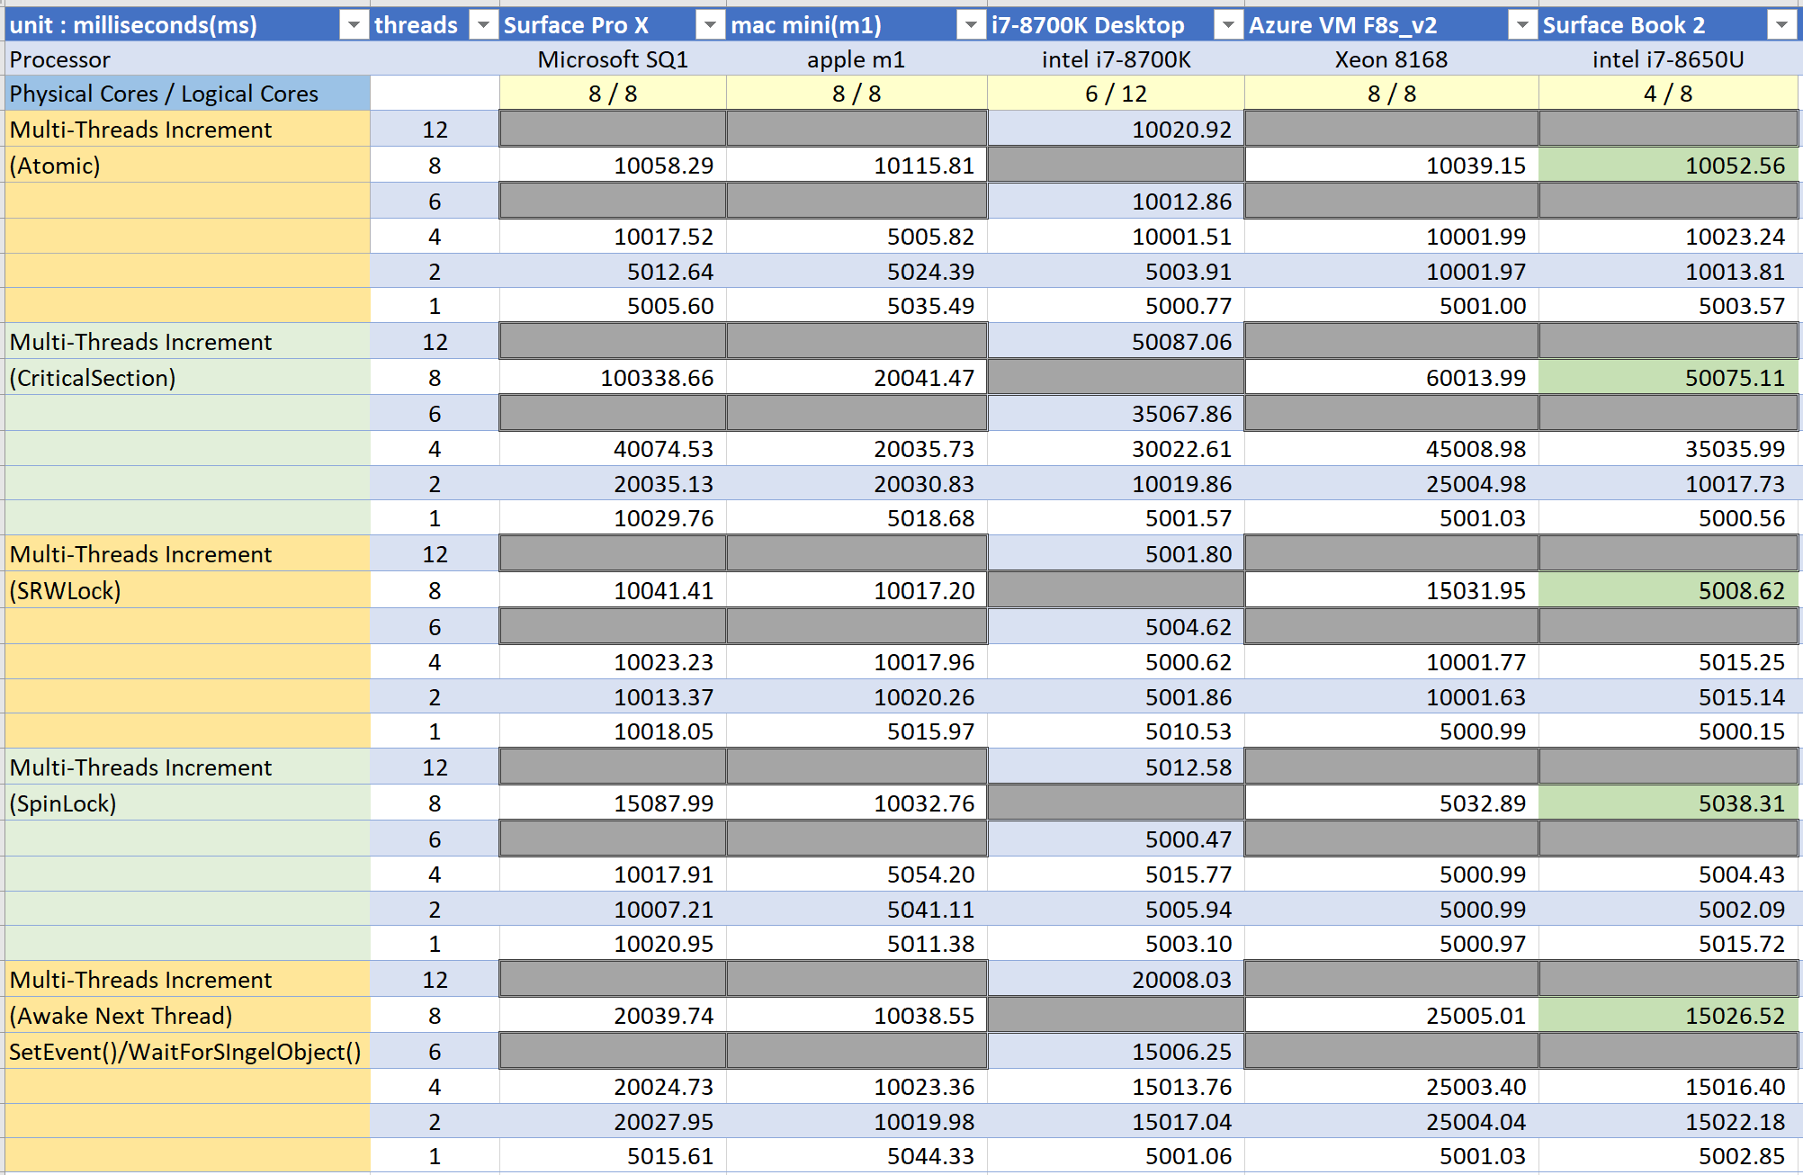
Task: Click the Xeon 8168 processor cell
Action: [x=1391, y=59]
